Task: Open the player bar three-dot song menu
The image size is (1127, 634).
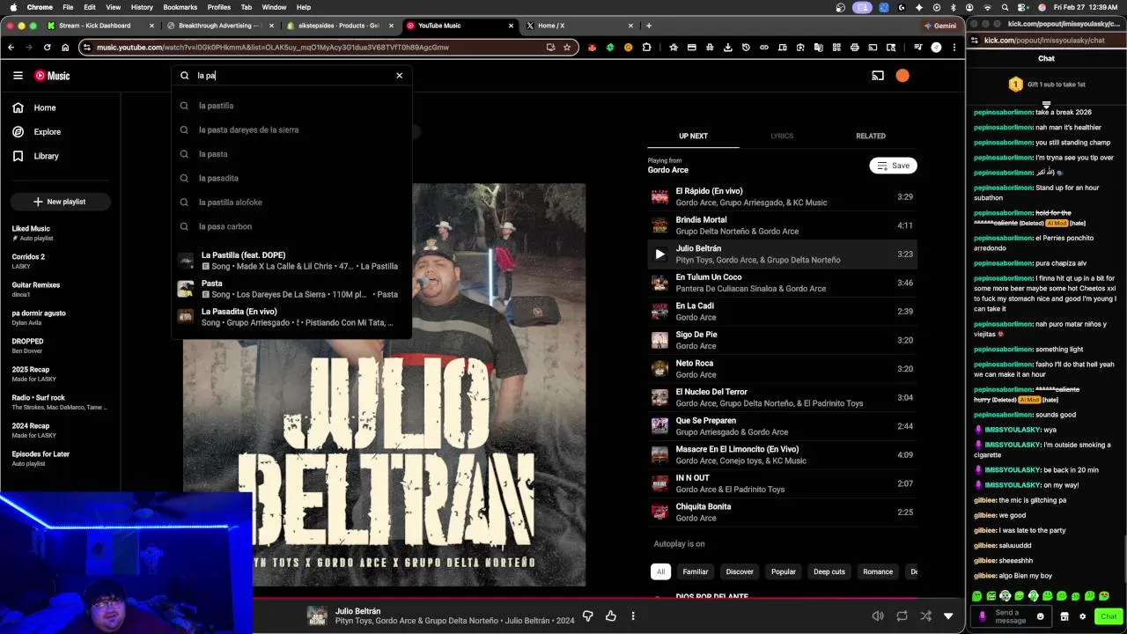Action: 633,616
